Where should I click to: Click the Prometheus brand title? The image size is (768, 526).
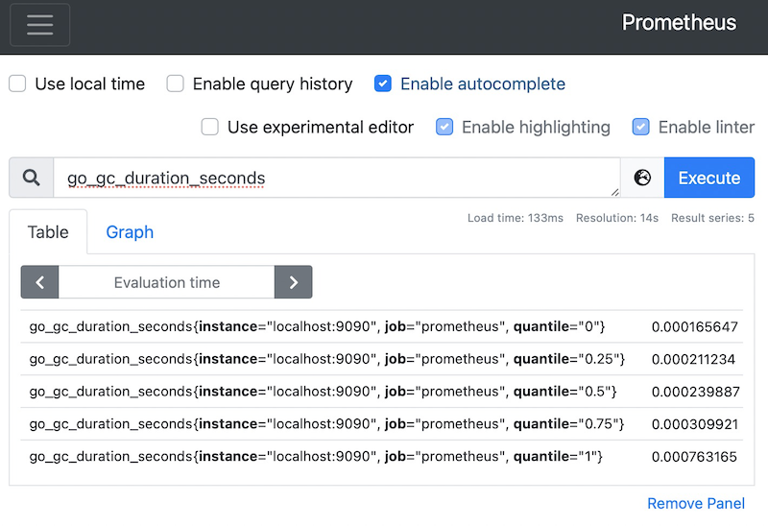(679, 22)
